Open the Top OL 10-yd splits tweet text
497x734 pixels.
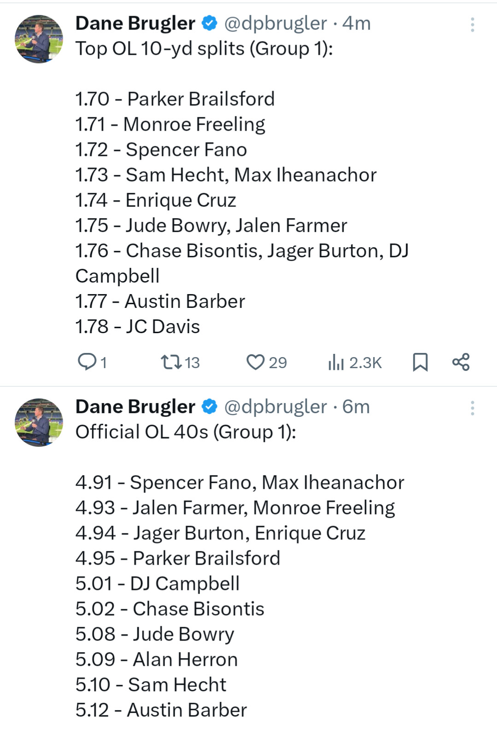point(204,49)
